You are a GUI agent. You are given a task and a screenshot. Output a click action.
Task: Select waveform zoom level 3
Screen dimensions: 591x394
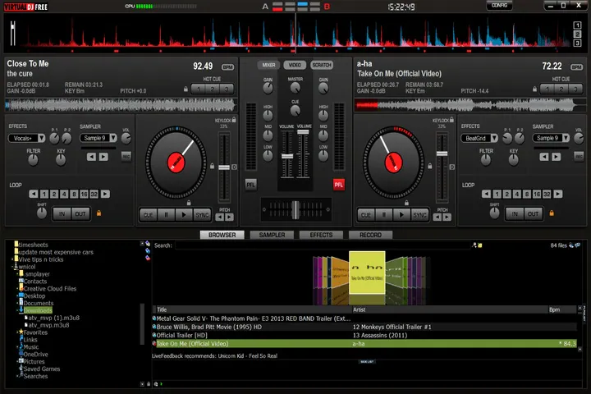(x=577, y=44)
